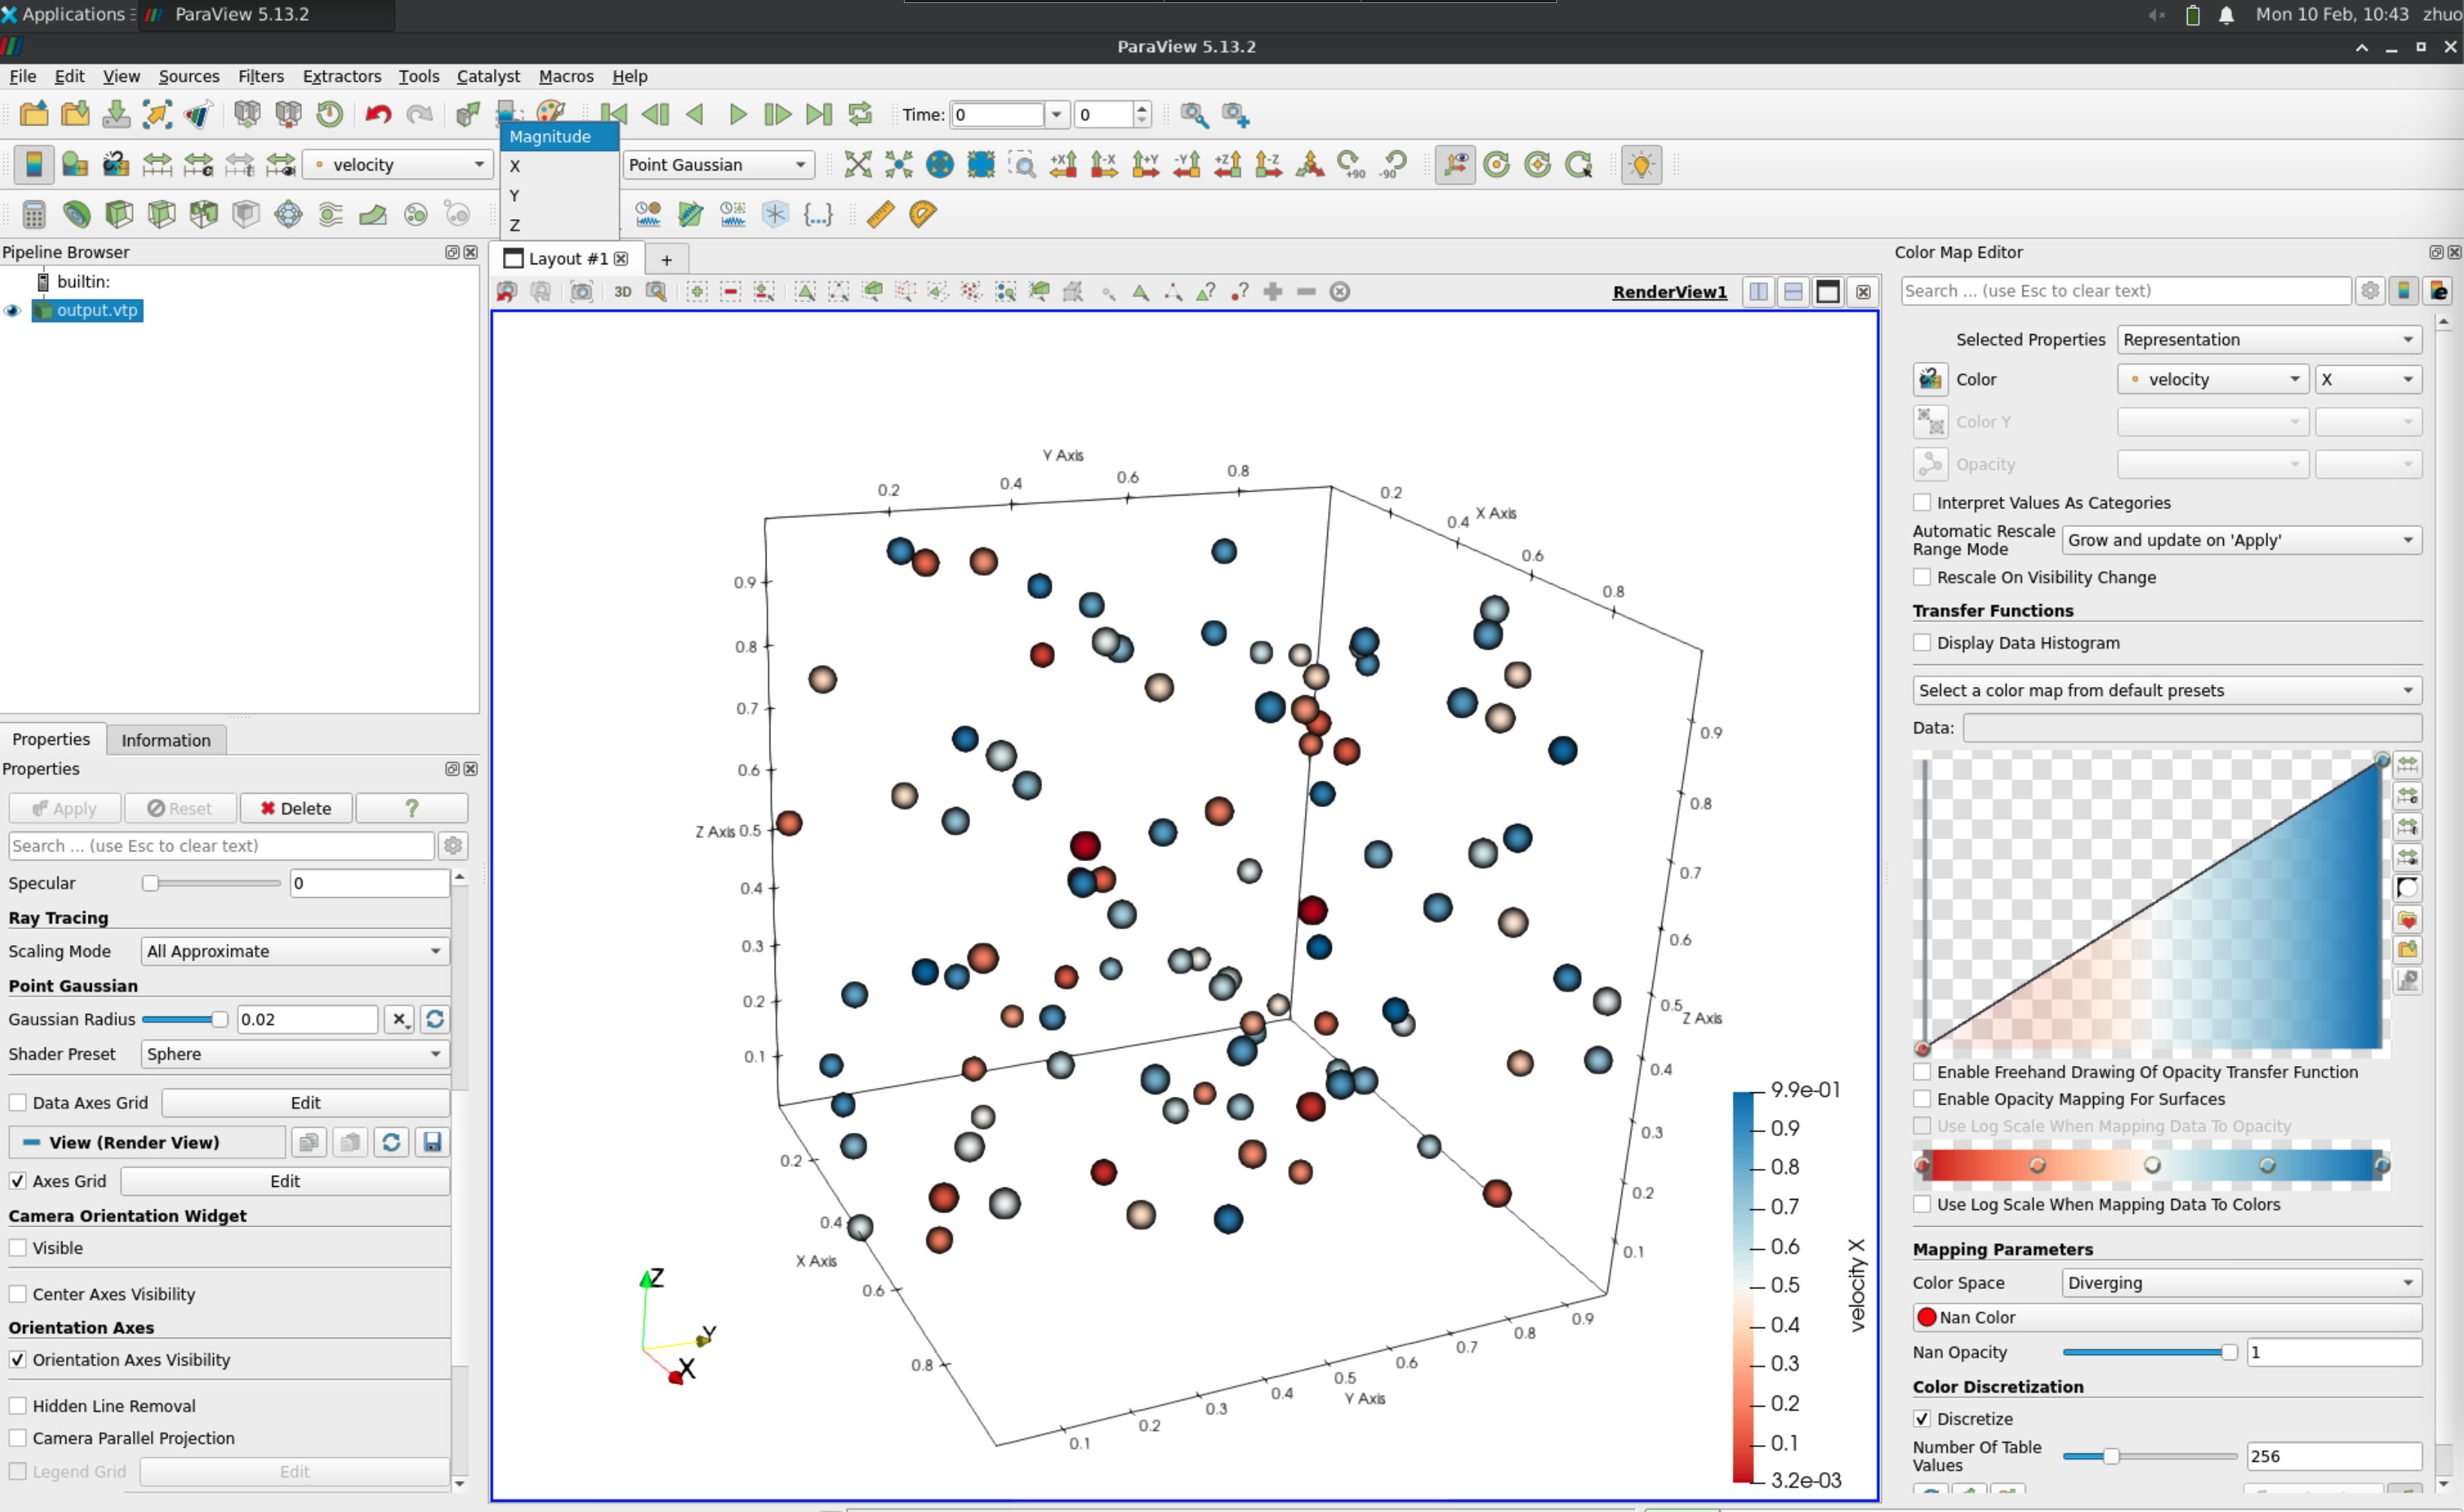The width and height of the screenshot is (2464, 1512).
Task: Click Rescale to data range icon
Action: point(157,164)
